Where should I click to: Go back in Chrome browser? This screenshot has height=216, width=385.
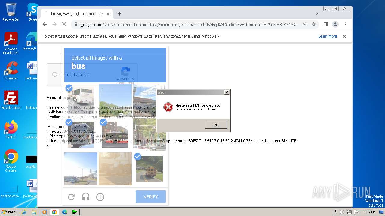pos(45,24)
